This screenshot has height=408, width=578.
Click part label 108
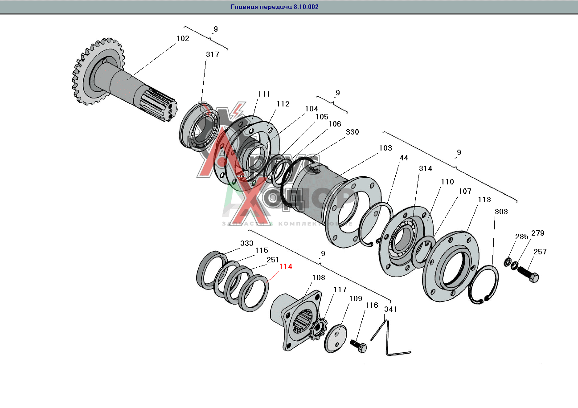319,277
